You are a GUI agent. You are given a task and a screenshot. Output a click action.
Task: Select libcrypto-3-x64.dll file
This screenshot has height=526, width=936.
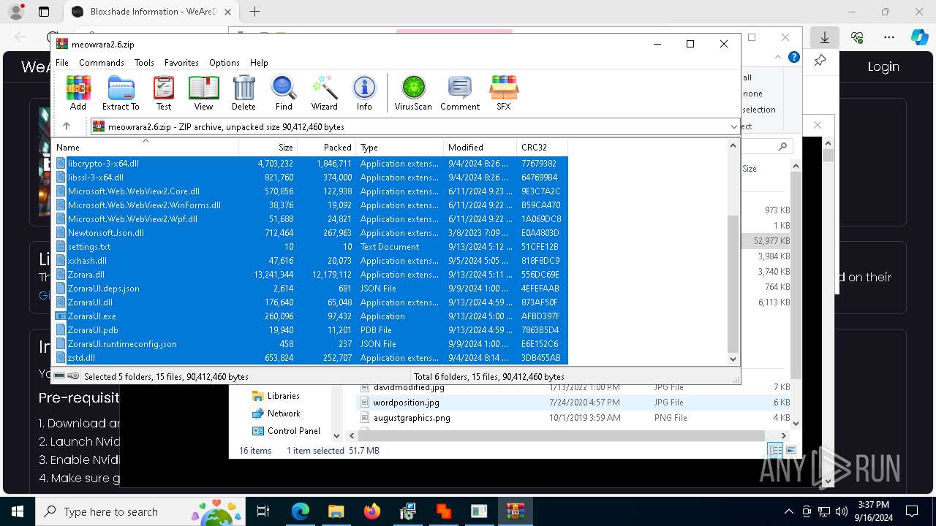[x=311, y=164]
